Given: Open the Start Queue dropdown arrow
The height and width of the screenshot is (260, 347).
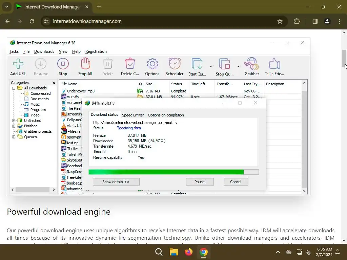Looking at the screenshot, I should pos(211,66).
